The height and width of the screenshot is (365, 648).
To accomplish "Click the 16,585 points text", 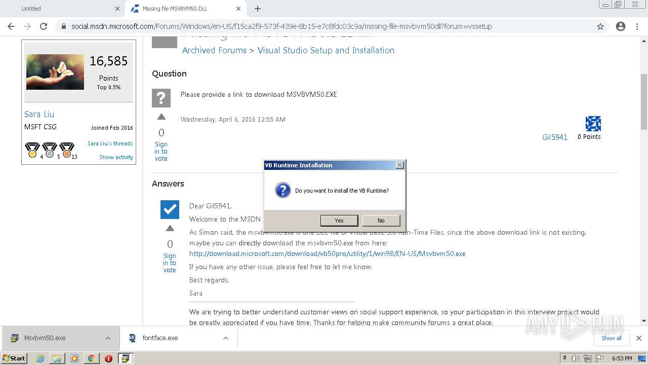I will click(108, 61).
